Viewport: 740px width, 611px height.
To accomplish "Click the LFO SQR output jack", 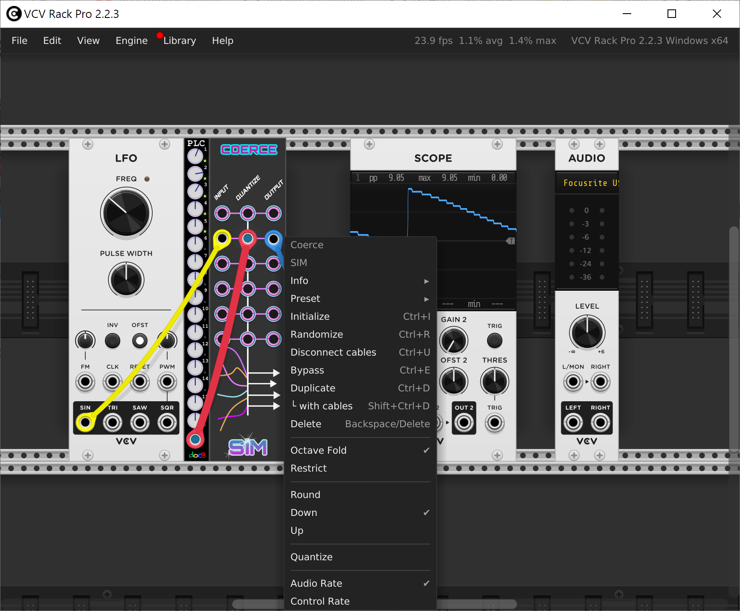I will pos(167,423).
